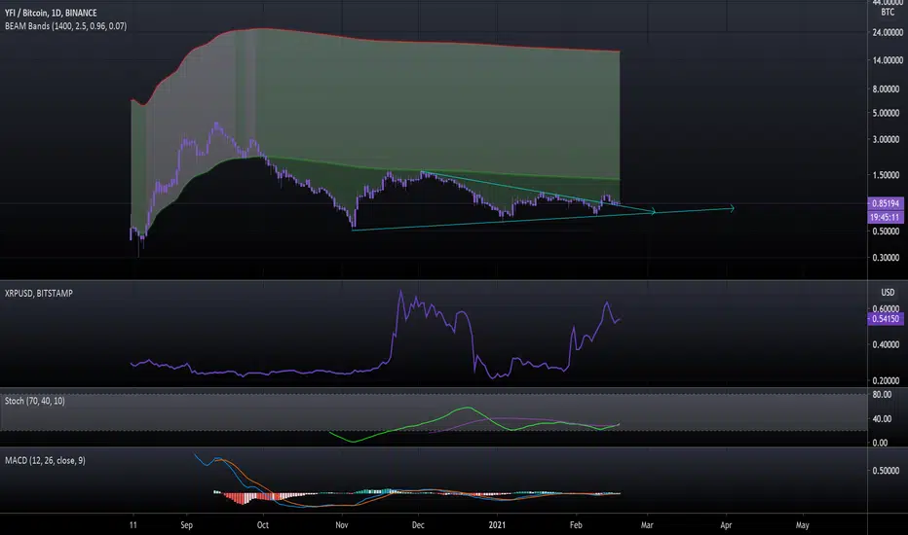908x535 pixels.
Task: Click the 80.00 level on Stoch scale
Action: point(882,395)
